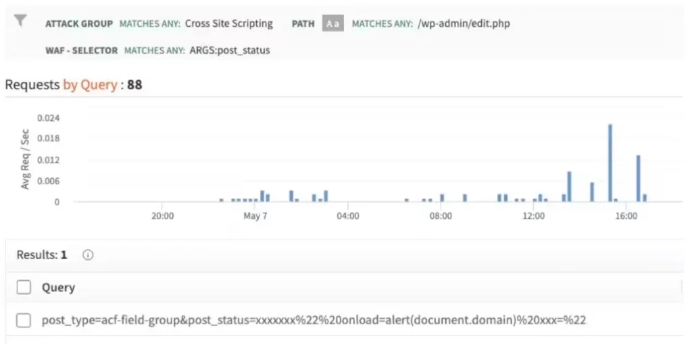This screenshot has height=345, width=692.
Task: Select the checkbox next to post_type query row
Action: (x=24, y=320)
